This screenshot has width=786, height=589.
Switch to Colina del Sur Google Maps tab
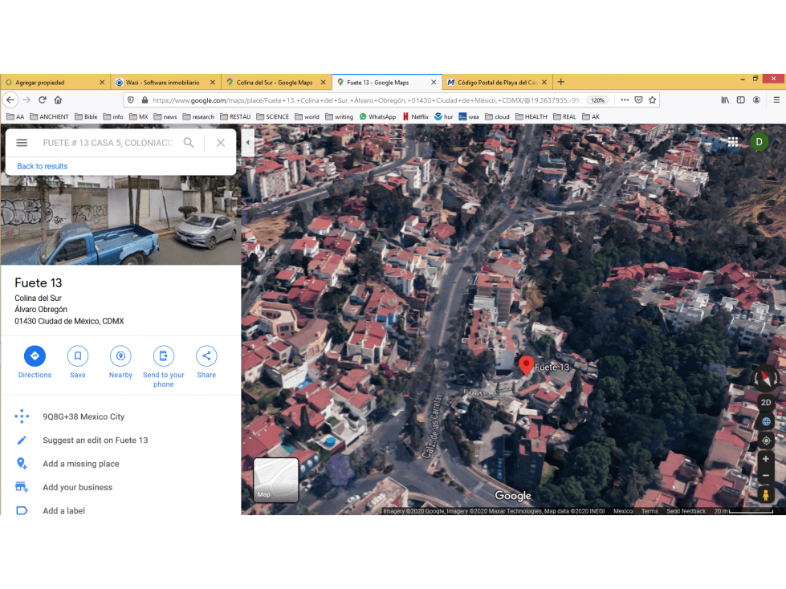(275, 82)
